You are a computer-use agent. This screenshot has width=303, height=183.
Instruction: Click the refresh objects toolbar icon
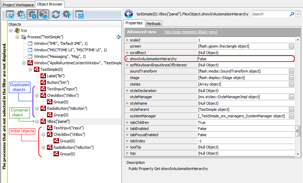click(56, 14)
